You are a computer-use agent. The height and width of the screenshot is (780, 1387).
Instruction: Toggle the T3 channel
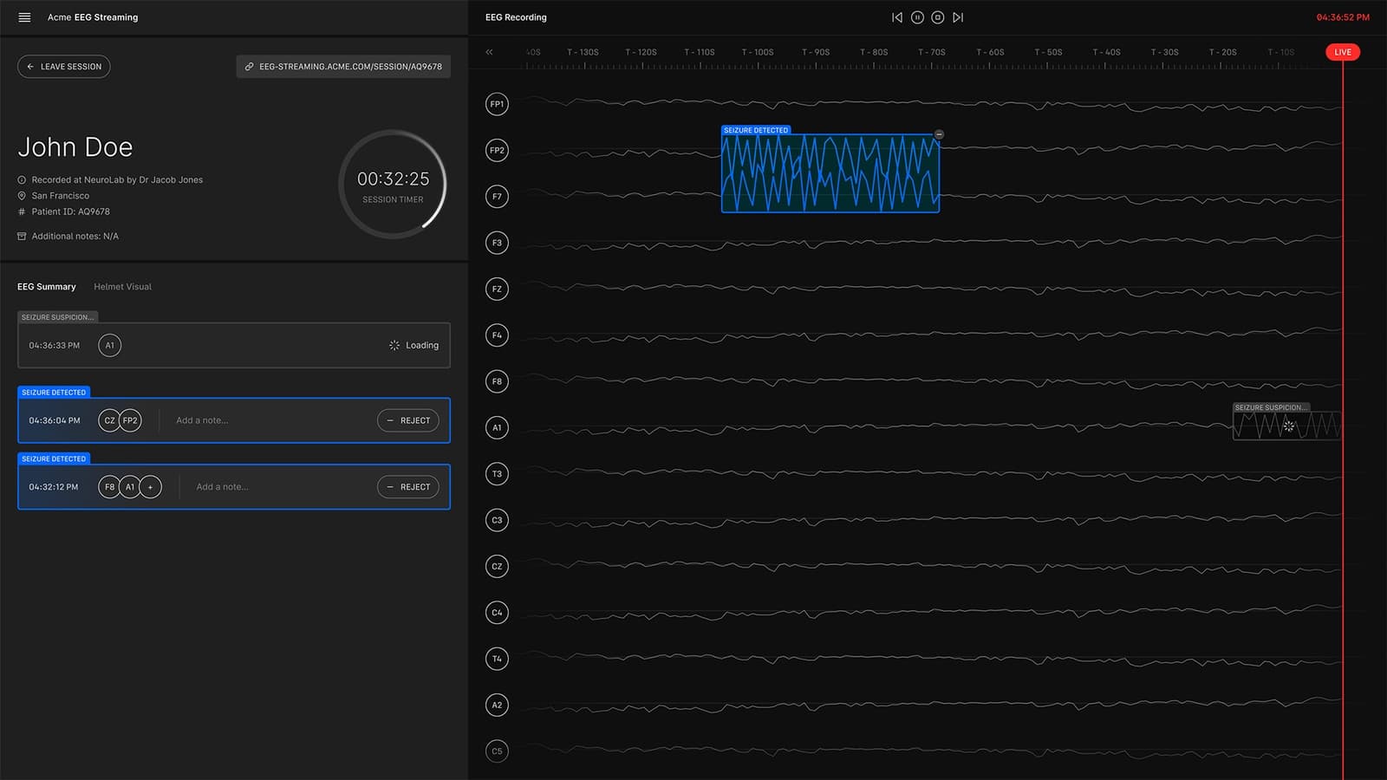pyautogui.click(x=497, y=474)
